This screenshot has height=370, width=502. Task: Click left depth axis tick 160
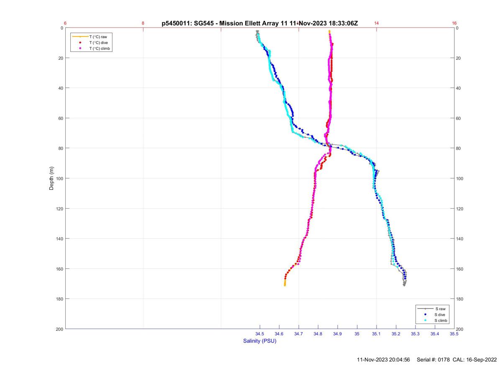59,269
